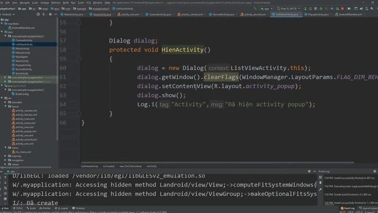This screenshot has width=378, height=213.
Task: Click the Run app icon beside device selector
Action: click(x=305, y=8)
